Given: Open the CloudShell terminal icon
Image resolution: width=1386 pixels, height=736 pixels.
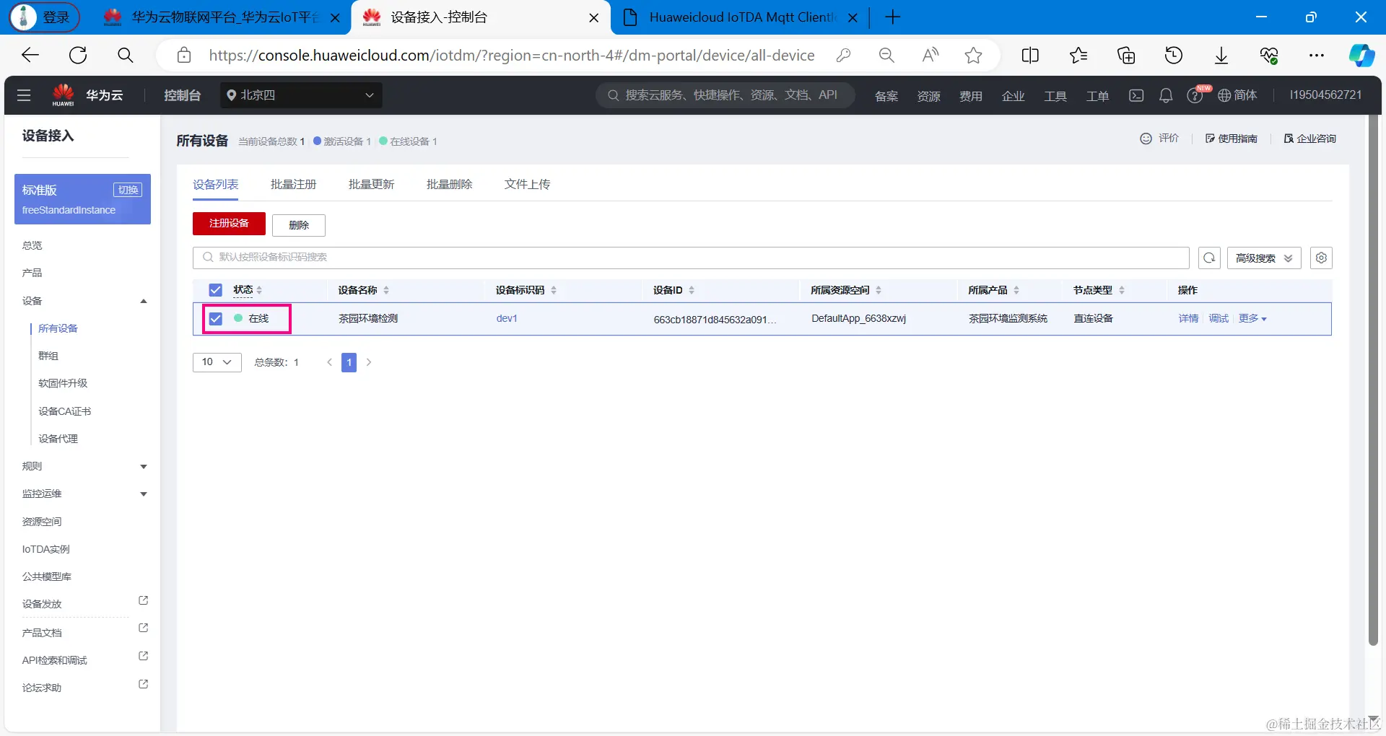Looking at the screenshot, I should click(x=1136, y=95).
